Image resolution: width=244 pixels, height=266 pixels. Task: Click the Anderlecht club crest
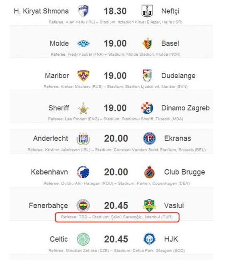[x=83, y=139]
